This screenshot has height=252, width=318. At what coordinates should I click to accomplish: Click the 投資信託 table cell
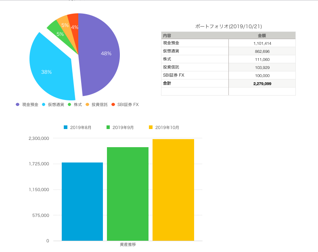coord(195,67)
